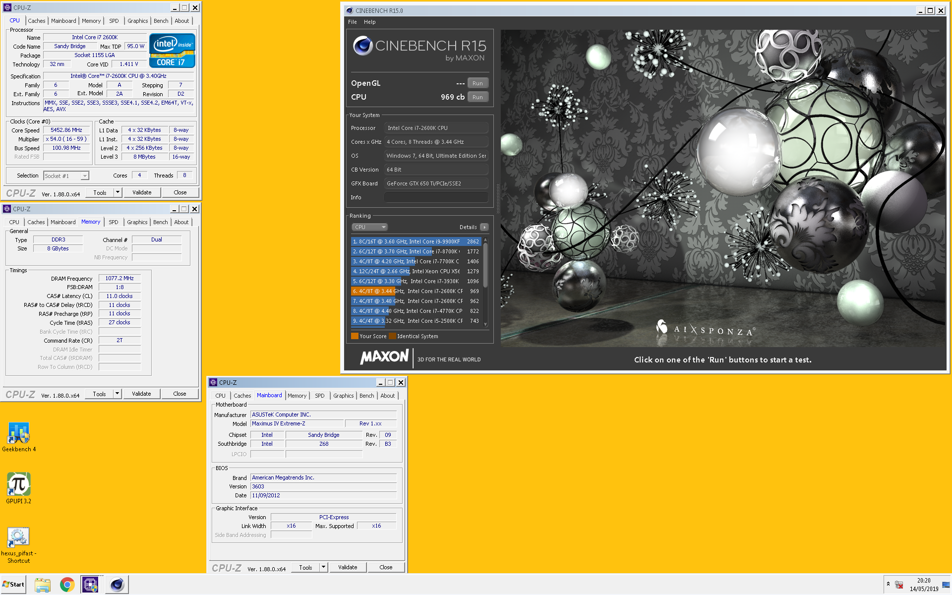
Task: Click the MAXON logo in Cinebench
Action: [384, 357]
